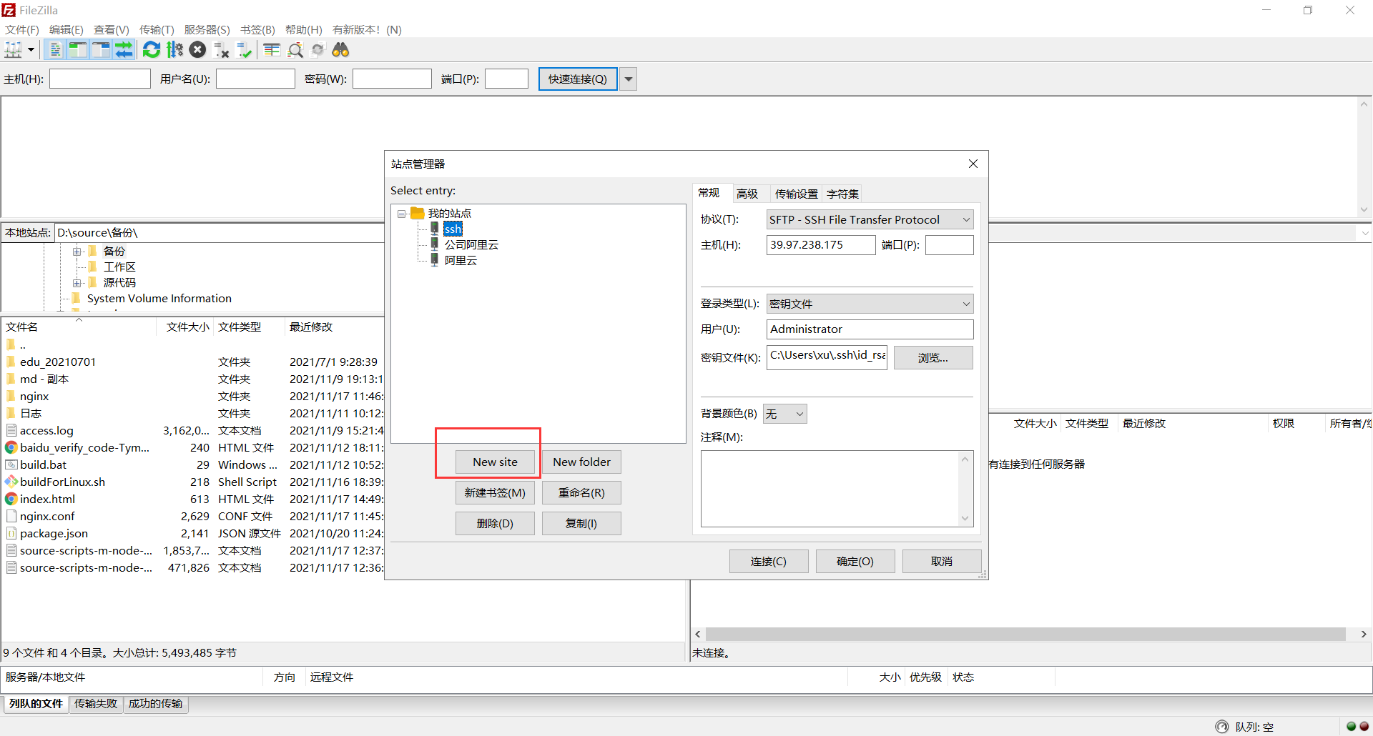Click the cancel current operation icon
This screenshot has height=736, width=1373.
pos(198,50)
